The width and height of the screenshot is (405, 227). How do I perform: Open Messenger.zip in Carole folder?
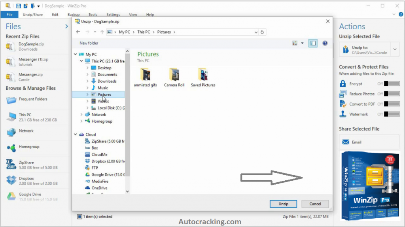[x=30, y=77]
